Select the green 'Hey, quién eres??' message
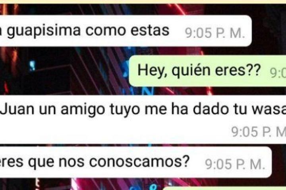This screenshot has width=286, height=190. [x=208, y=71]
